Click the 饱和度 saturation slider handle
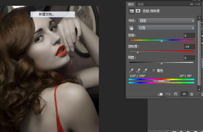The height and width of the screenshot is (132, 203). pos(138,53)
